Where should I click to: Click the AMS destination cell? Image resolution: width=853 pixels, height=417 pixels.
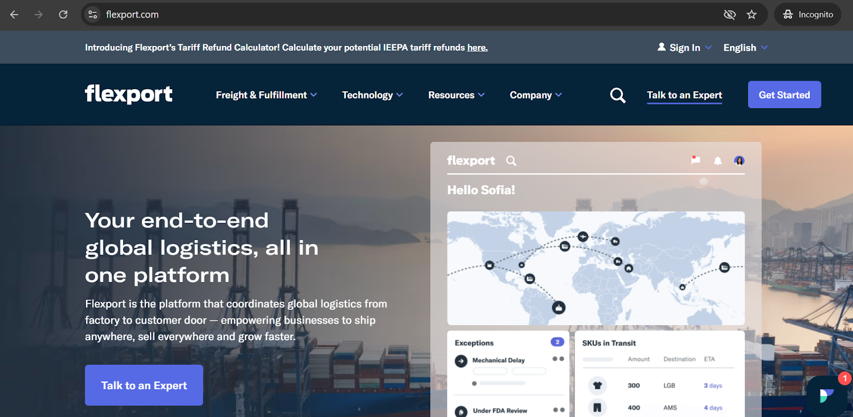click(x=670, y=408)
